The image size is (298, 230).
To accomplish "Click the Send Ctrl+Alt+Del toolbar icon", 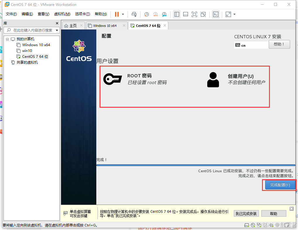I will coord(134,14).
